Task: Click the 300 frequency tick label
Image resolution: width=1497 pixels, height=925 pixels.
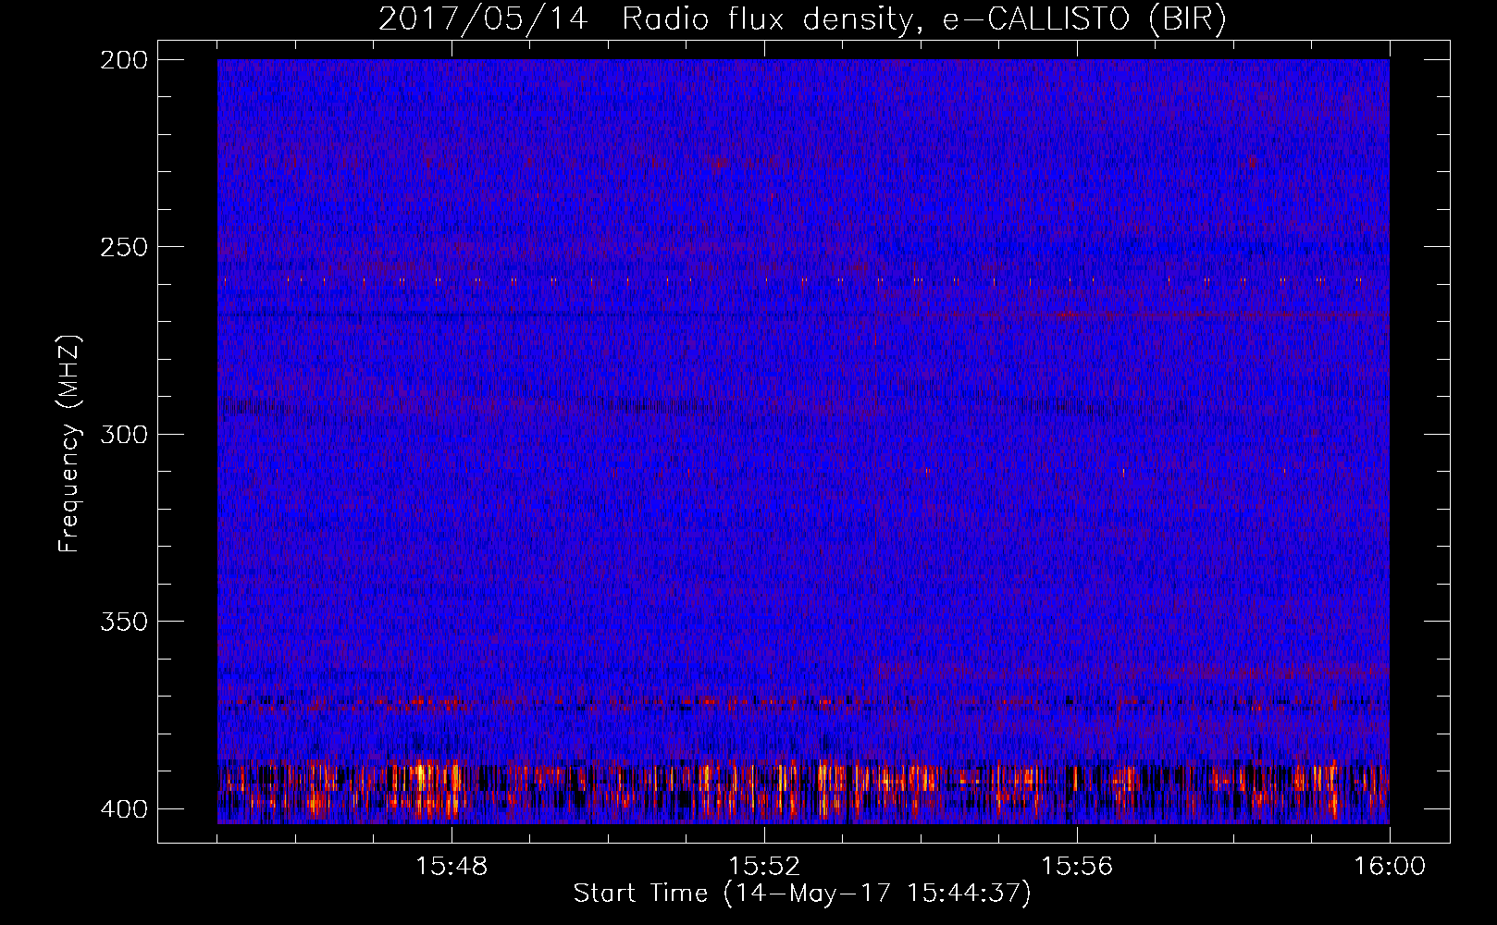Action: coord(123,434)
